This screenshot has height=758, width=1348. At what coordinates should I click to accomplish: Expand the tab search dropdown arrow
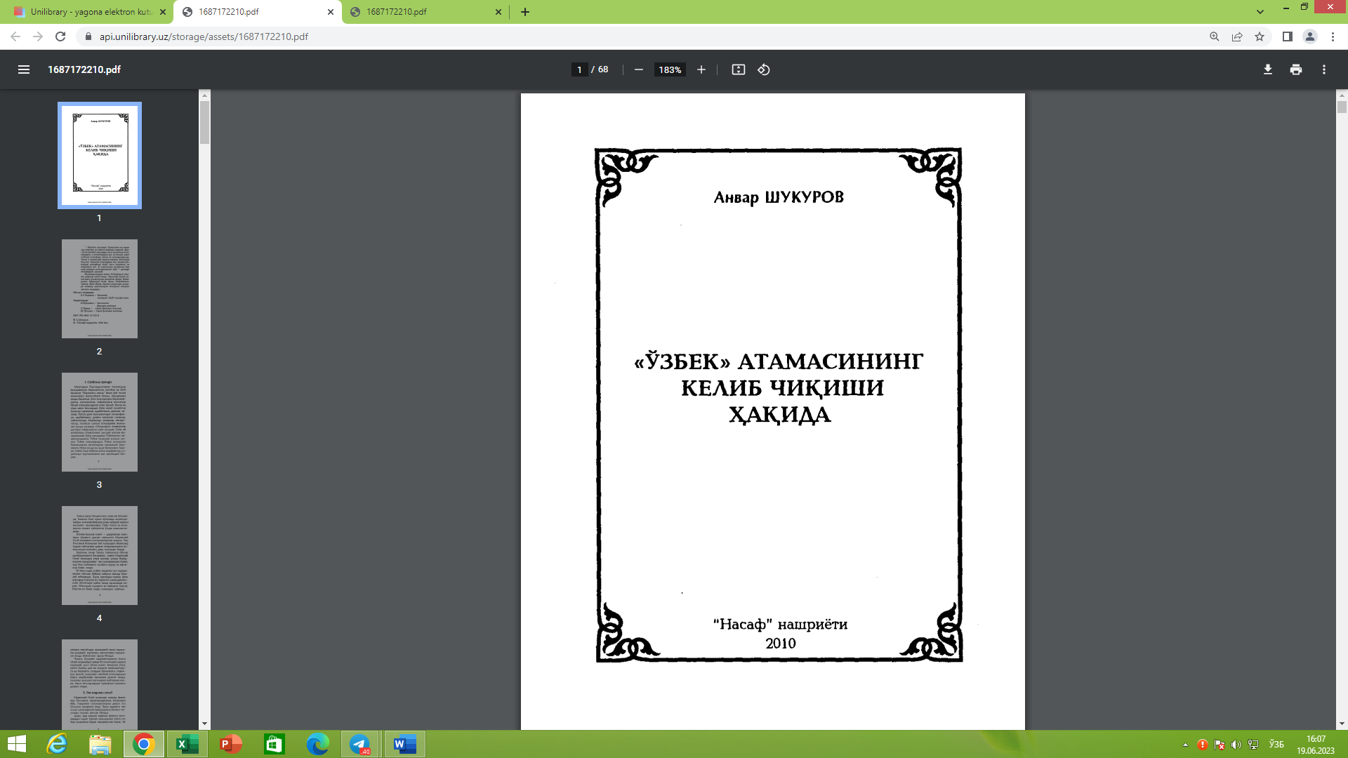1260,12
